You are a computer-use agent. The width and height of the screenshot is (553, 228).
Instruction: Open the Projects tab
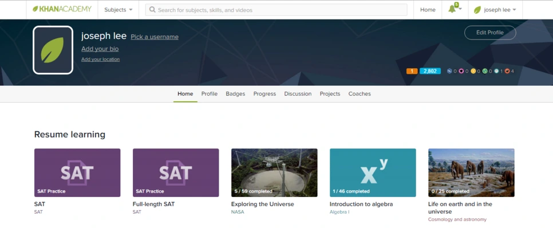click(330, 94)
